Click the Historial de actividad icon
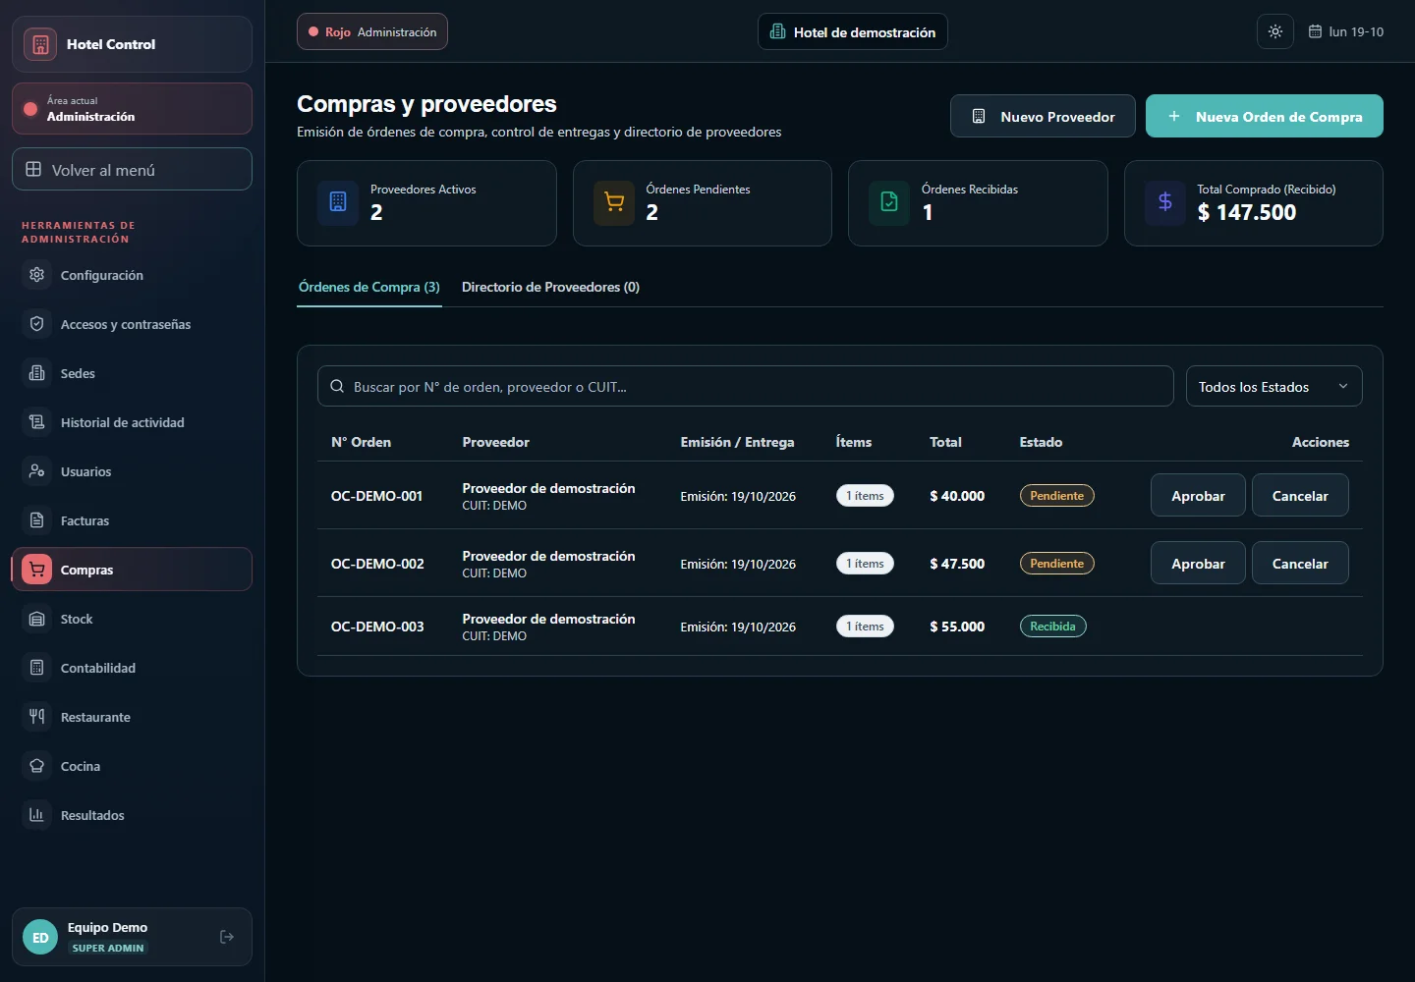Image resolution: width=1415 pixels, height=982 pixels. [x=36, y=422]
